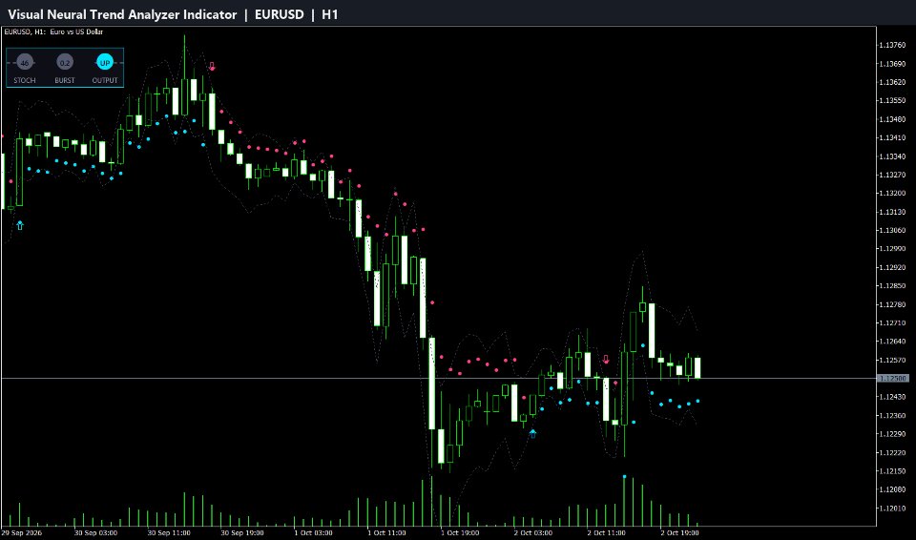Click the STOCH label in the indicator panel
The height and width of the screenshot is (540, 916).
[x=25, y=81]
